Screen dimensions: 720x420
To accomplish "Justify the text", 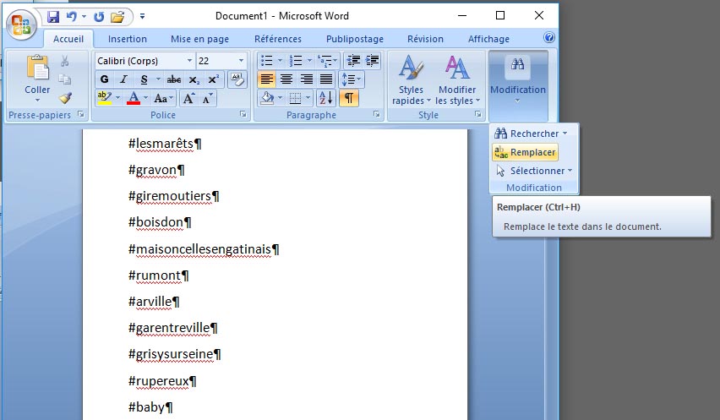I will pyautogui.click(x=326, y=79).
